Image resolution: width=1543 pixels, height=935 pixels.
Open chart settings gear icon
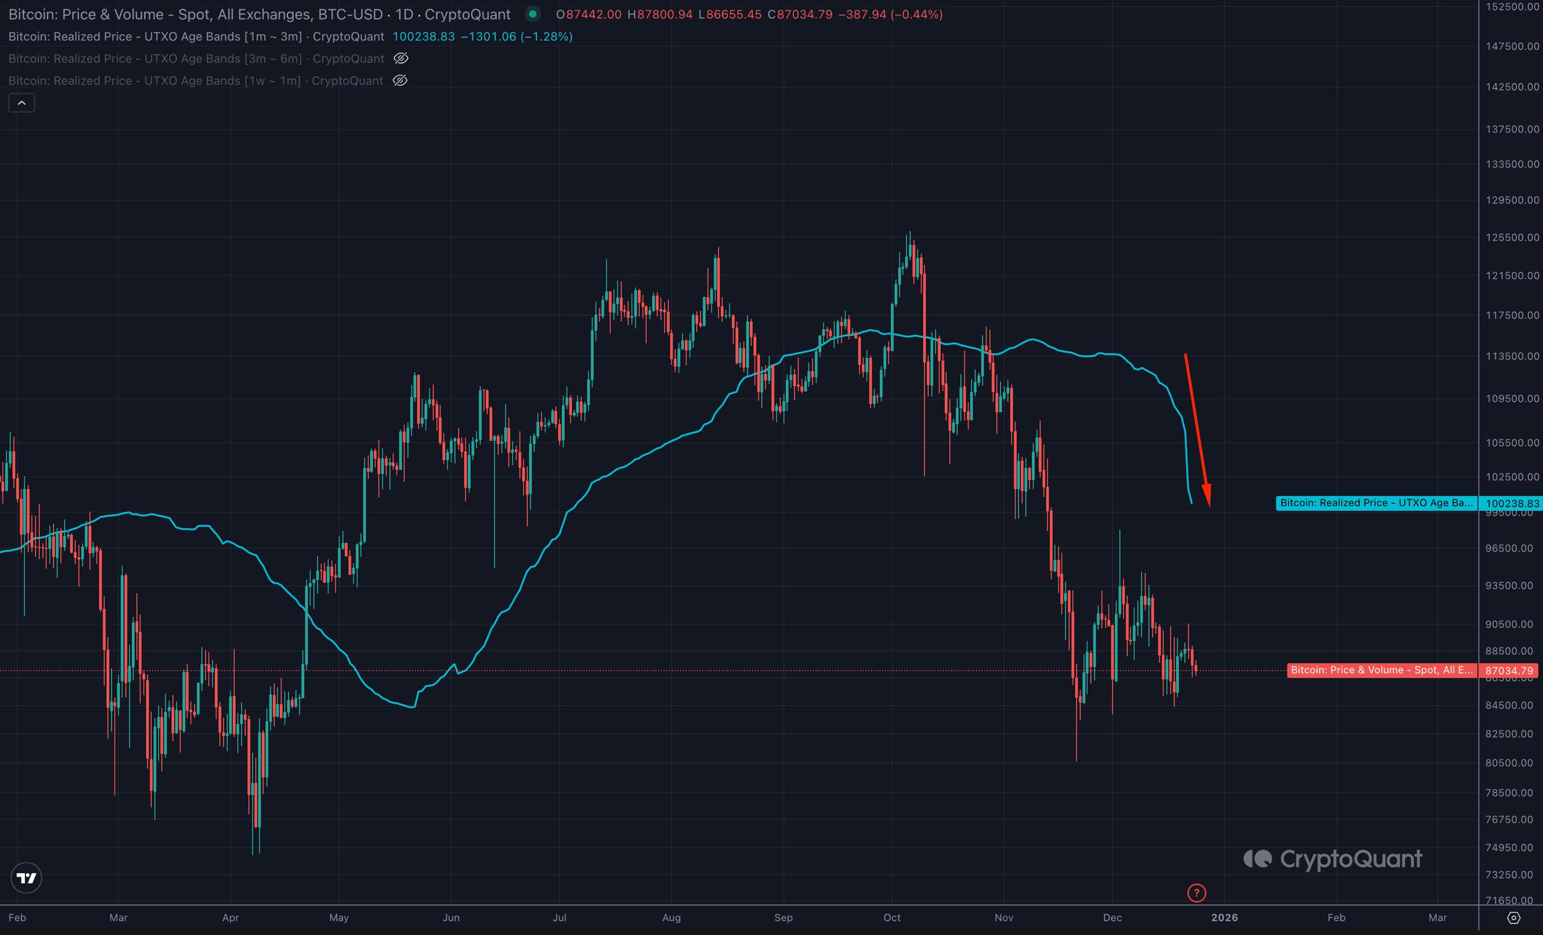1513,918
